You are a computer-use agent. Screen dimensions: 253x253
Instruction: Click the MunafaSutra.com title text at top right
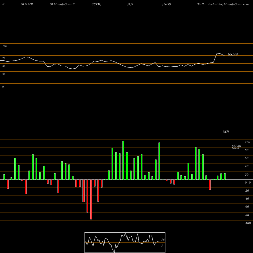(236, 4)
